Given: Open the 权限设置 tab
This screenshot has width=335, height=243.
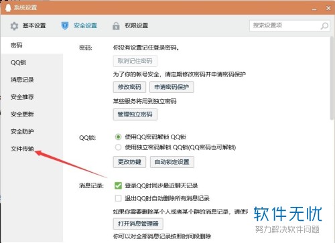Looking at the screenshot, I should 130,25.
